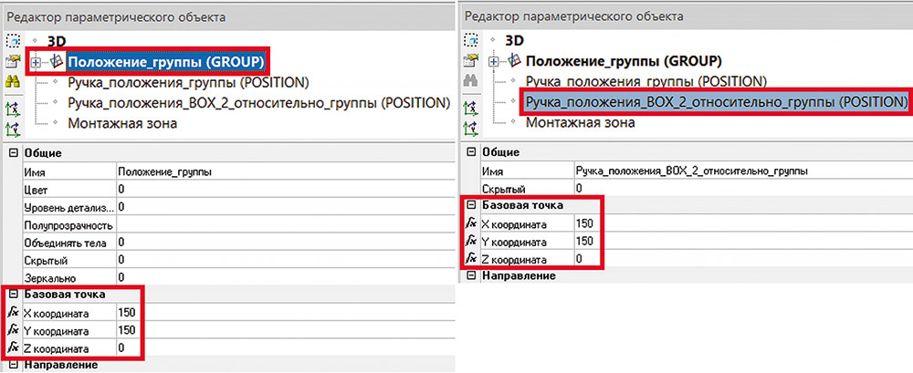The image size is (913, 373).
Task: Edit Цвет value field in left editor
Action: (x=284, y=190)
